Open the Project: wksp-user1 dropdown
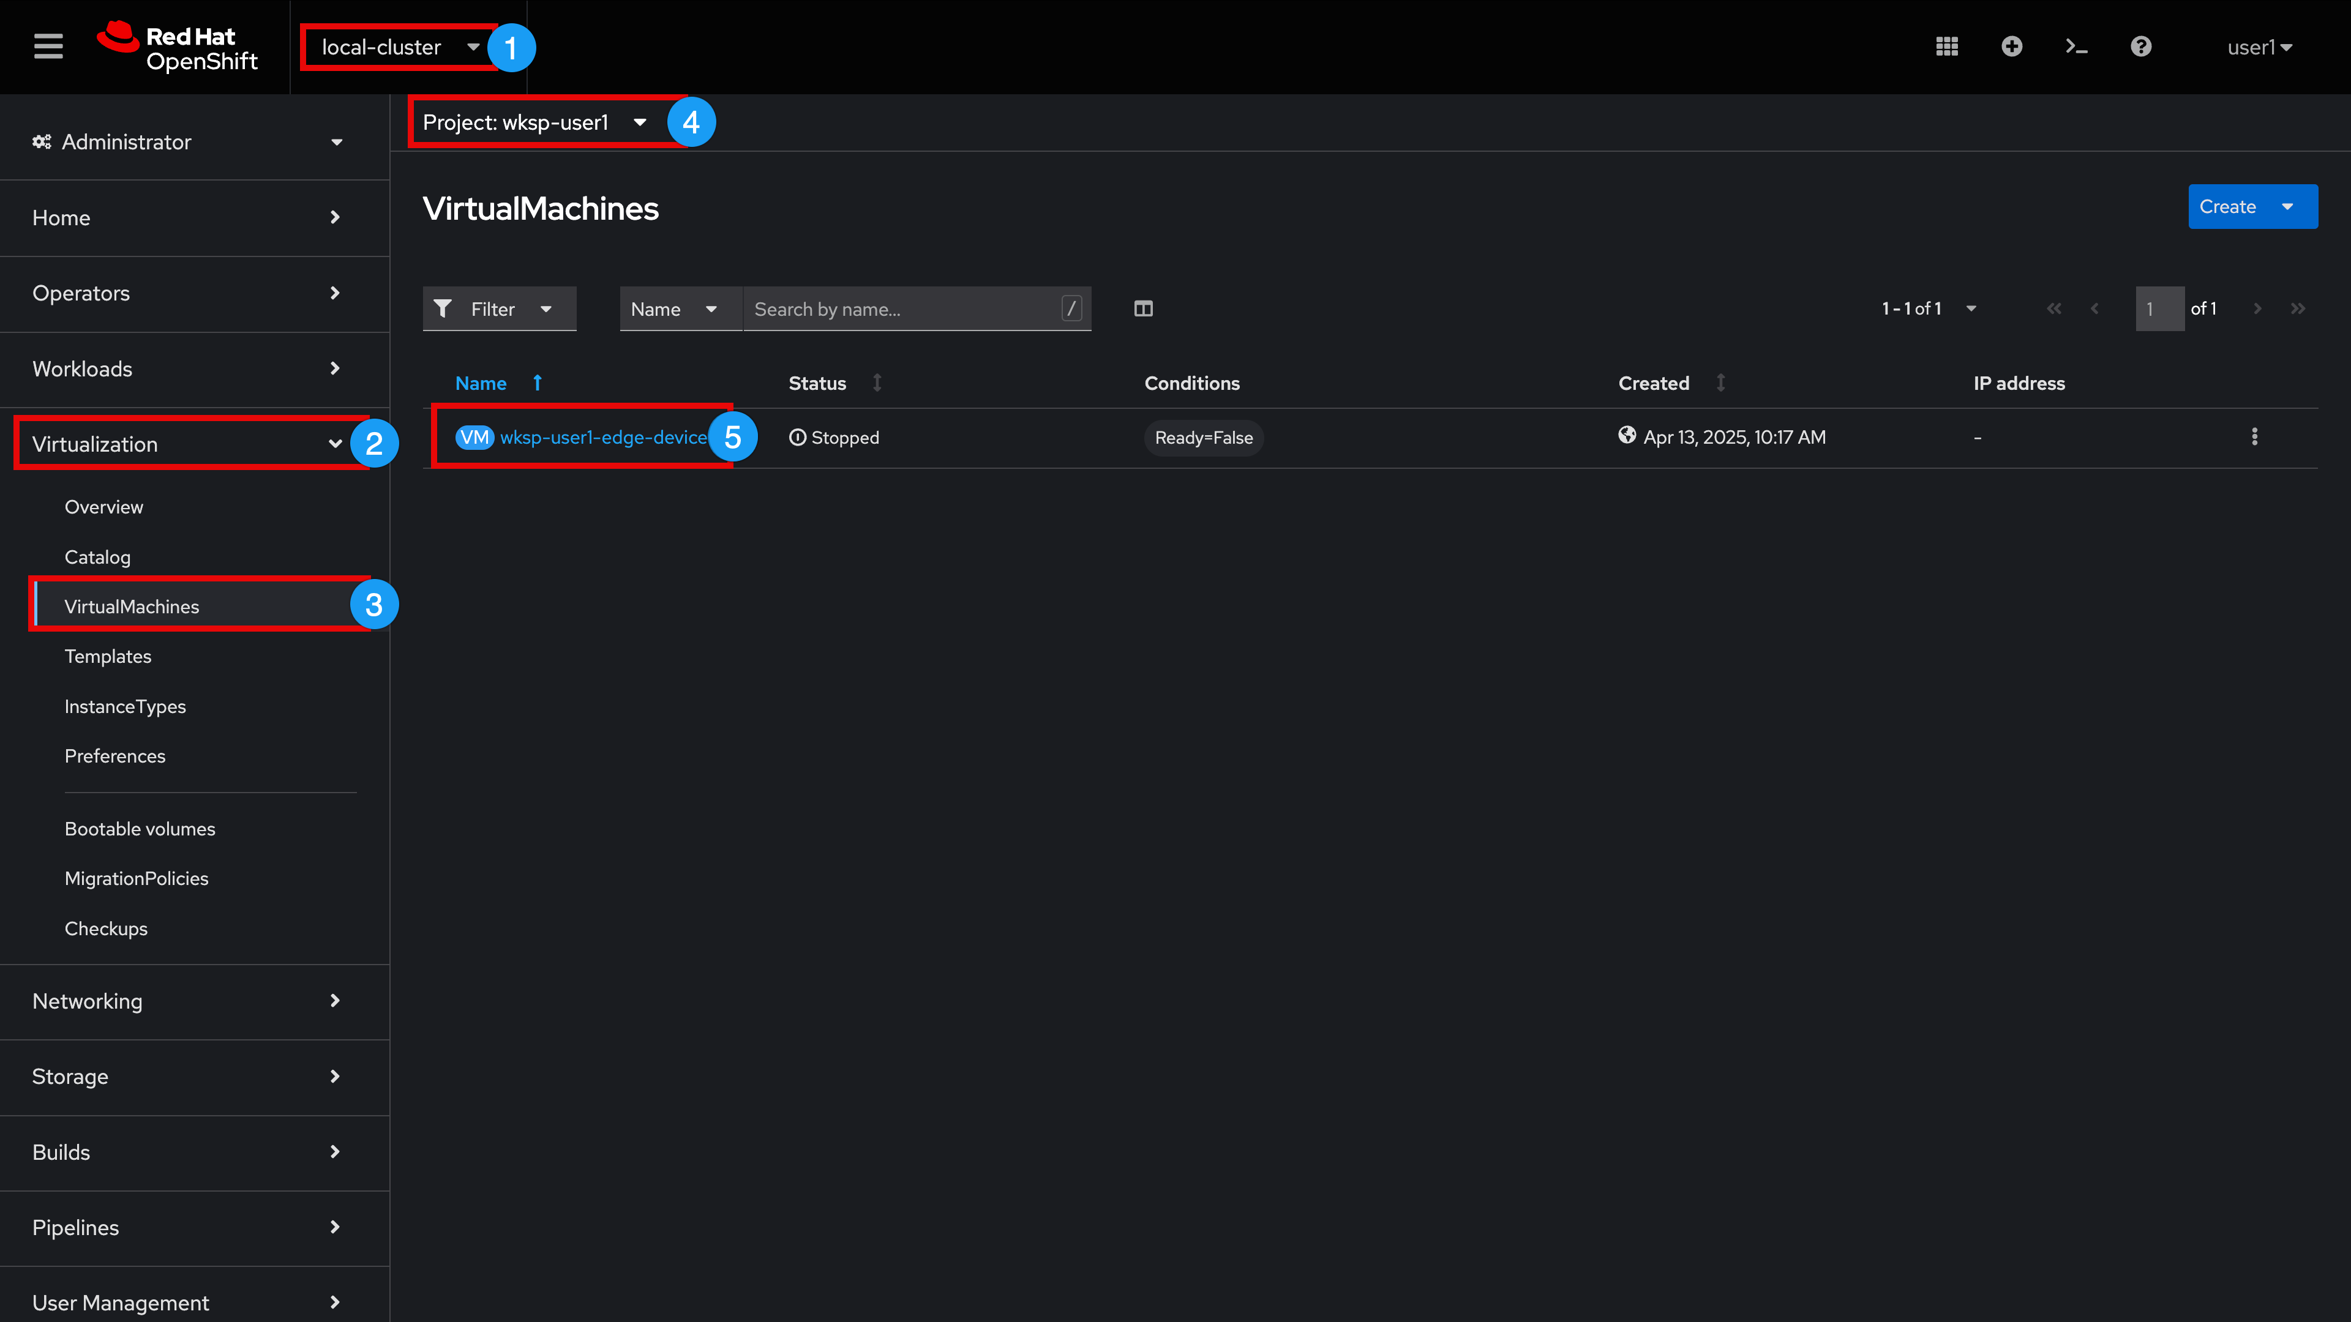This screenshot has width=2351, height=1322. [536, 122]
